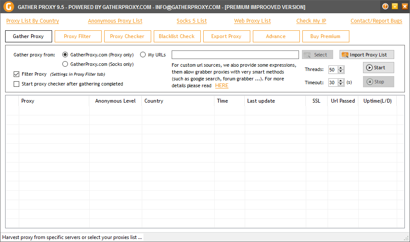Click the Stop button with square icon
Image resolution: width=410 pixels, height=242 pixels.
pyautogui.click(x=378, y=82)
